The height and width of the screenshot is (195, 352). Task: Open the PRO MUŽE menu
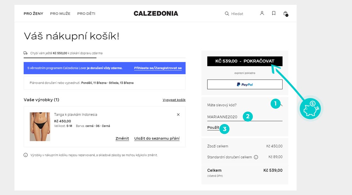point(60,14)
